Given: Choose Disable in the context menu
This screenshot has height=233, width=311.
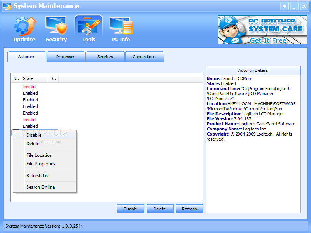Looking at the screenshot, I should point(45,135).
